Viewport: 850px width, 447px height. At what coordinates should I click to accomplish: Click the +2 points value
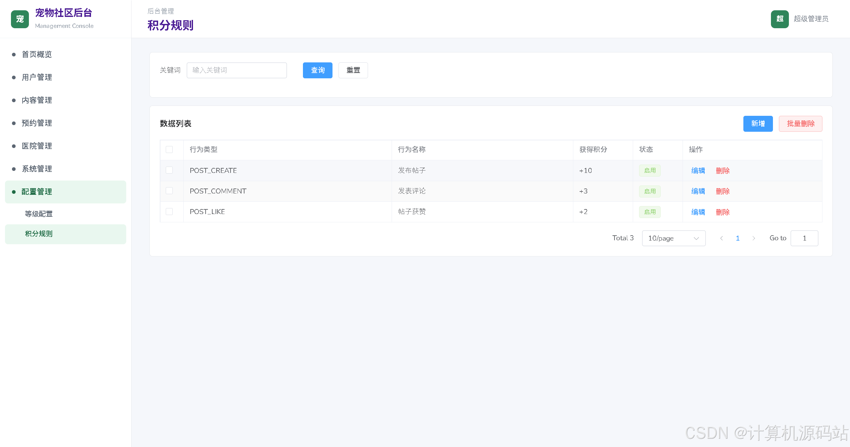click(x=584, y=212)
